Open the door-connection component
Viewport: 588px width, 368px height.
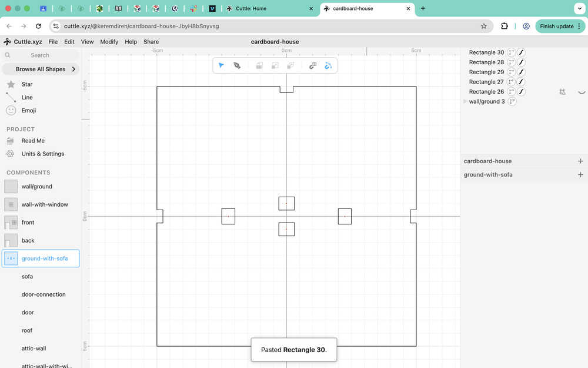point(41,294)
